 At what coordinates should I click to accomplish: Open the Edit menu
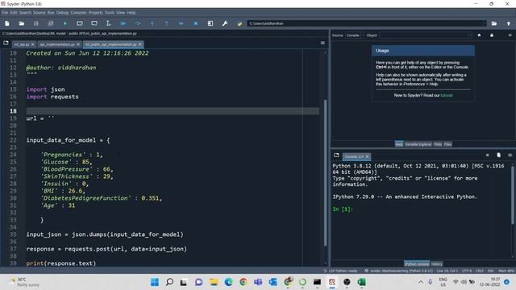pos(14,13)
